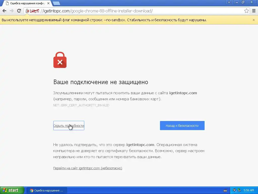This screenshot has width=258, height=194.
Task: Click the on-screen keyboard tray icon
Action: pos(225,190)
